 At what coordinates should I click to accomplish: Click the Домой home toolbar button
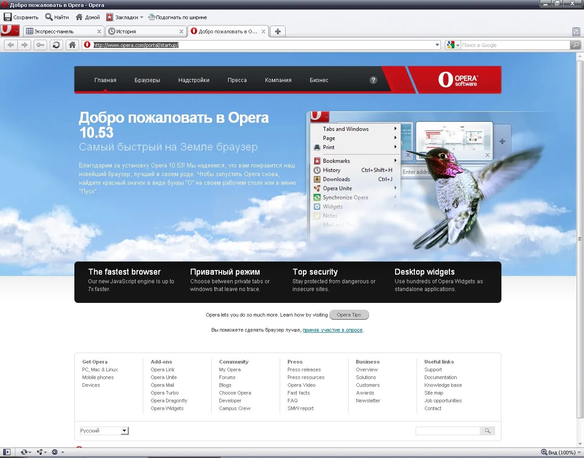[88, 17]
